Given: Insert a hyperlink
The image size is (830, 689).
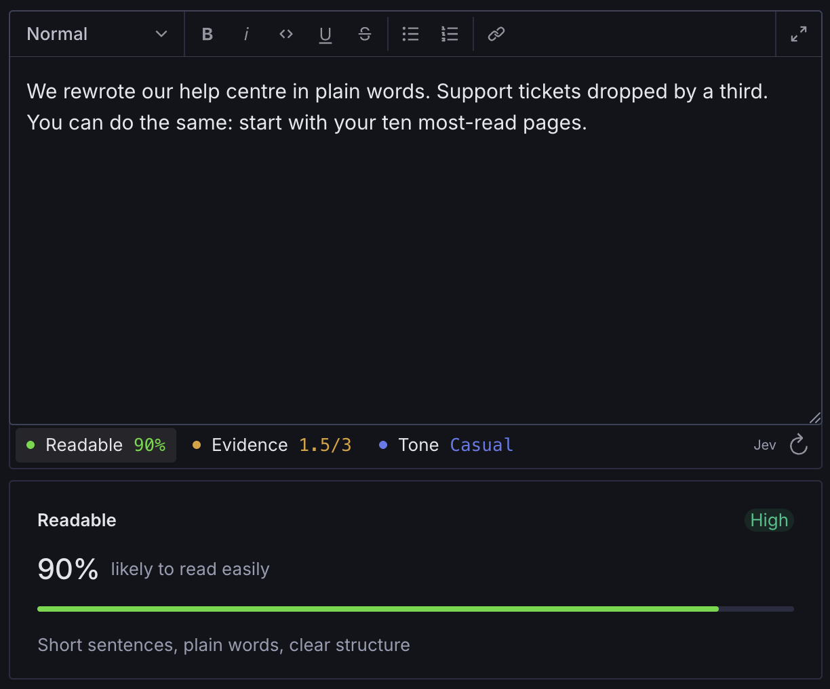Looking at the screenshot, I should coord(496,34).
